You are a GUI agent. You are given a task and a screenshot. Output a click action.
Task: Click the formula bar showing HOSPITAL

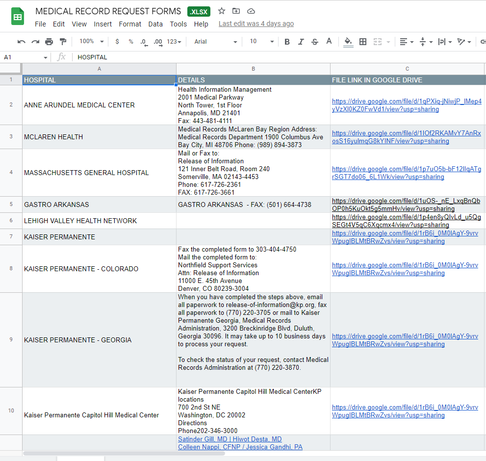tap(279, 57)
